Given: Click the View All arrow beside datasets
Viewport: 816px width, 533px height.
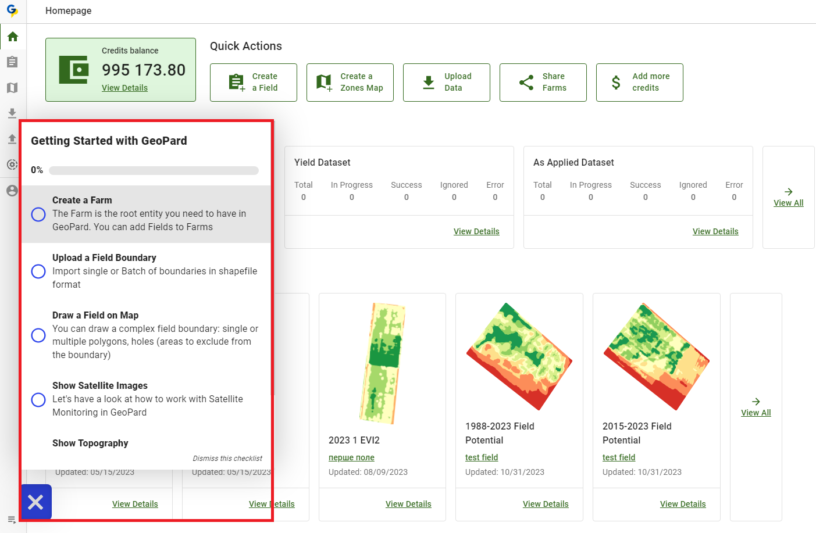Looking at the screenshot, I should pyautogui.click(x=788, y=197).
